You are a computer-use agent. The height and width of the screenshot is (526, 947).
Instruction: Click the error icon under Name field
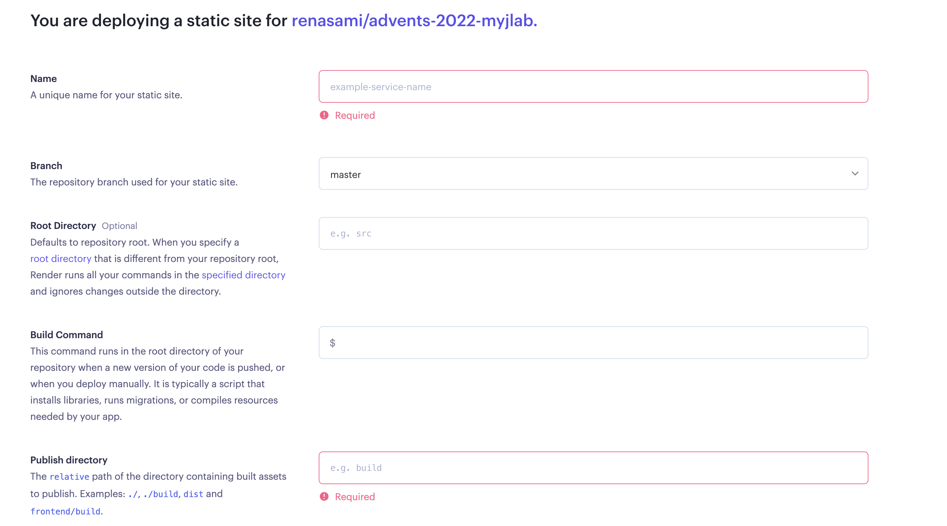pos(324,115)
